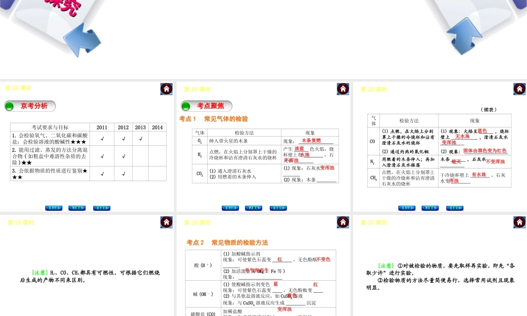This screenshot has width=527, height=316.
Task: Click the 酸 (H⁺) row label
Action: 203,265
